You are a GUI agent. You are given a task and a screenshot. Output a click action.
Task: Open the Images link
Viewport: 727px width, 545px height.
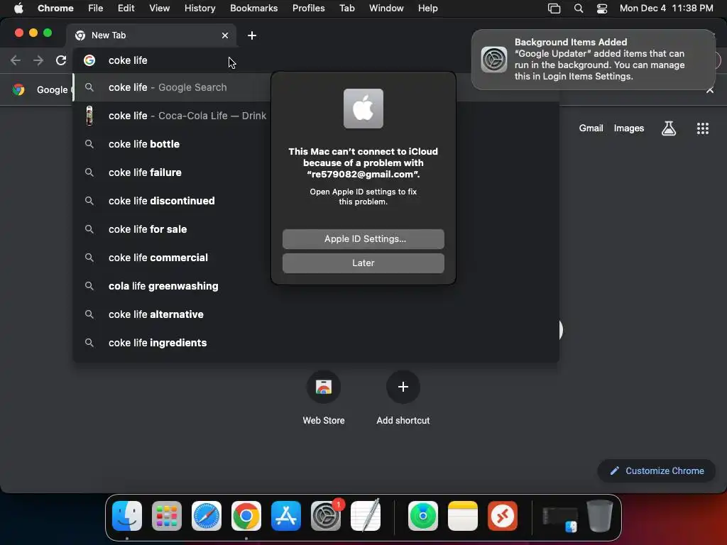pos(629,128)
